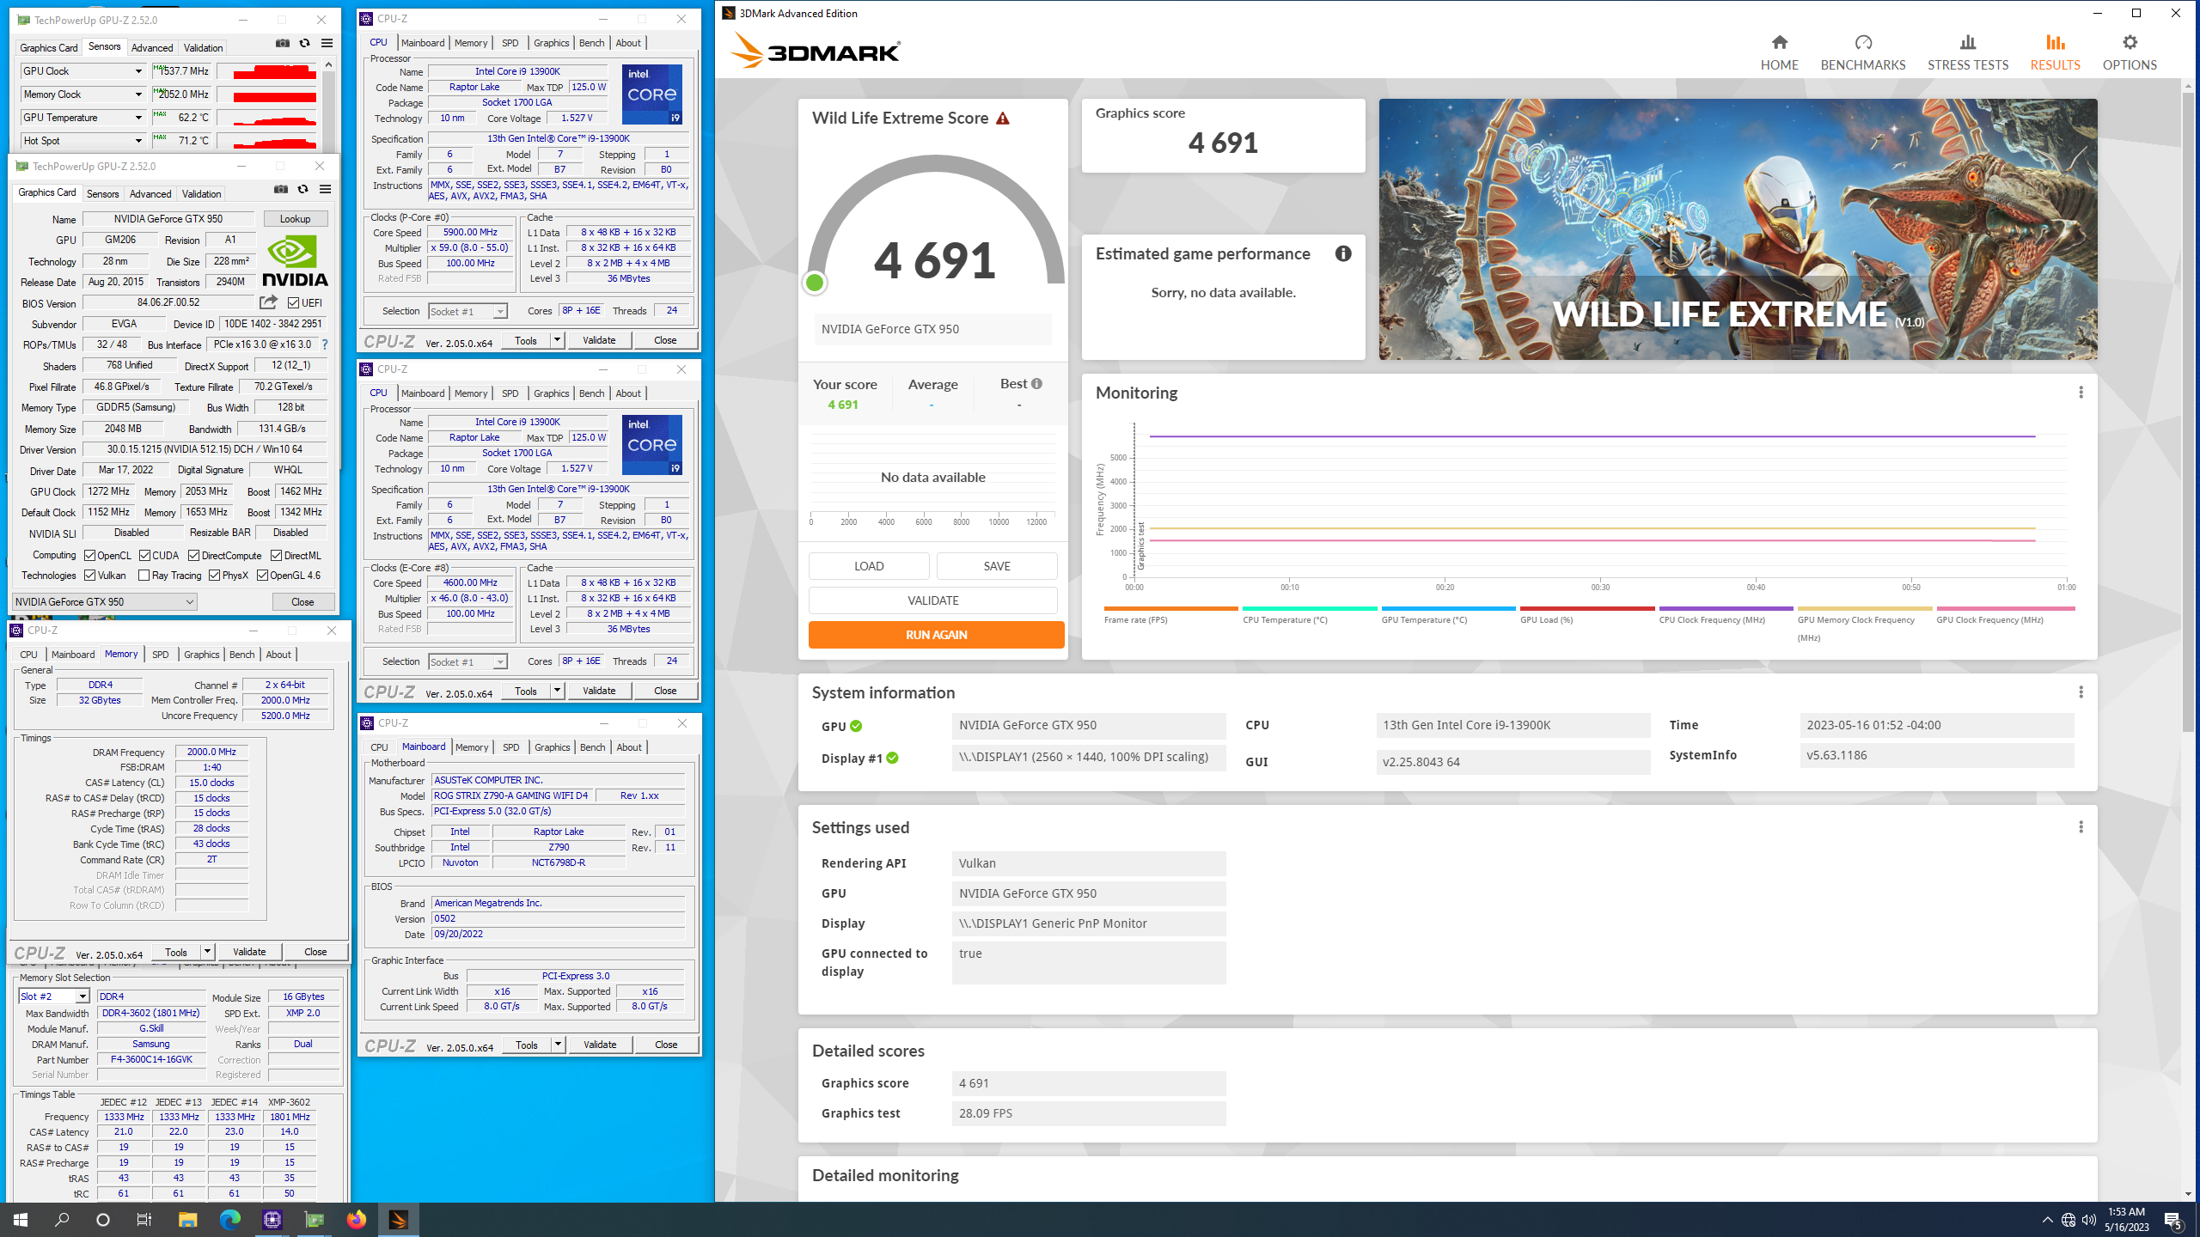Click GPU Load (%) red legend swatch
The height and width of the screenshot is (1237, 2200).
(1586, 608)
